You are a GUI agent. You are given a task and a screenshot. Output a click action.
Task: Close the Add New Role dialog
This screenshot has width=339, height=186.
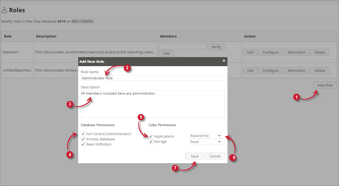click(x=224, y=61)
